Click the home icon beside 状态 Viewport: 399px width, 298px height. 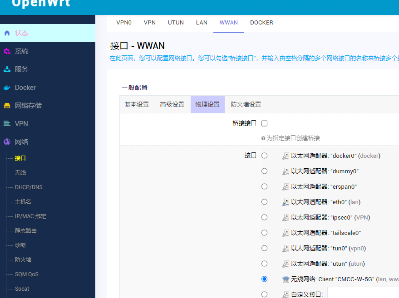(7, 33)
